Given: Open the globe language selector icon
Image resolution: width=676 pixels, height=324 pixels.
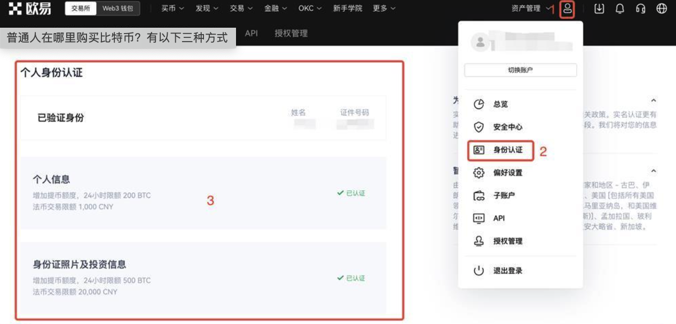Looking at the screenshot, I should [x=662, y=9].
